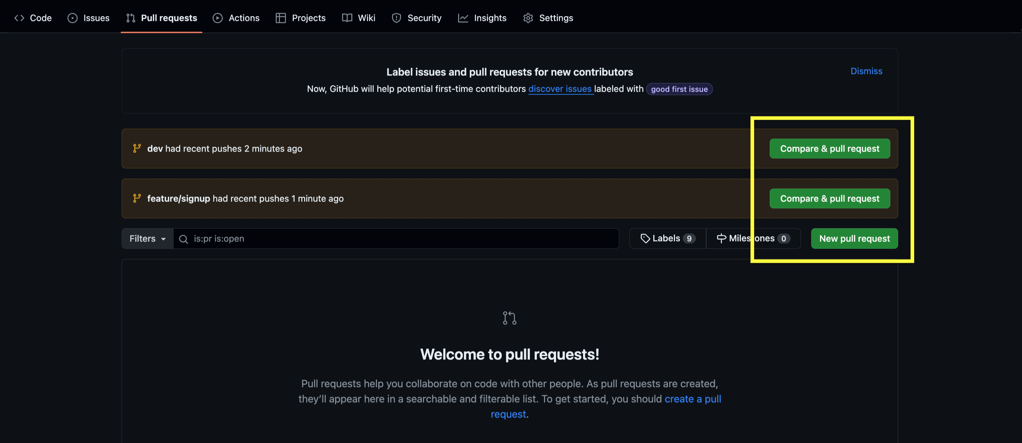Compare & pull request for feature/signup
1022x443 pixels.
click(829, 198)
